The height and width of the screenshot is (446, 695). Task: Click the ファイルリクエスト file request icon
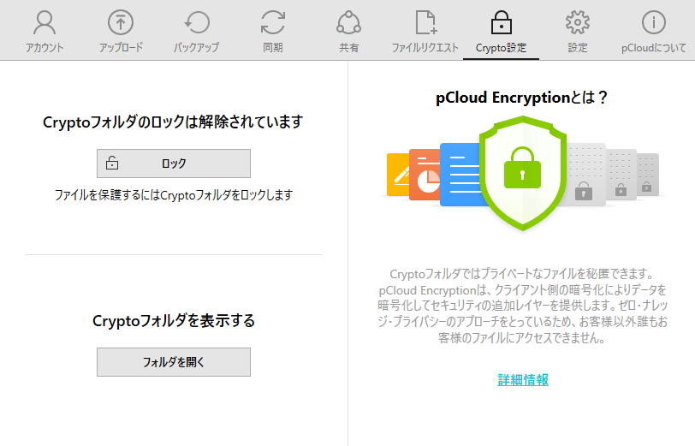click(x=425, y=22)
